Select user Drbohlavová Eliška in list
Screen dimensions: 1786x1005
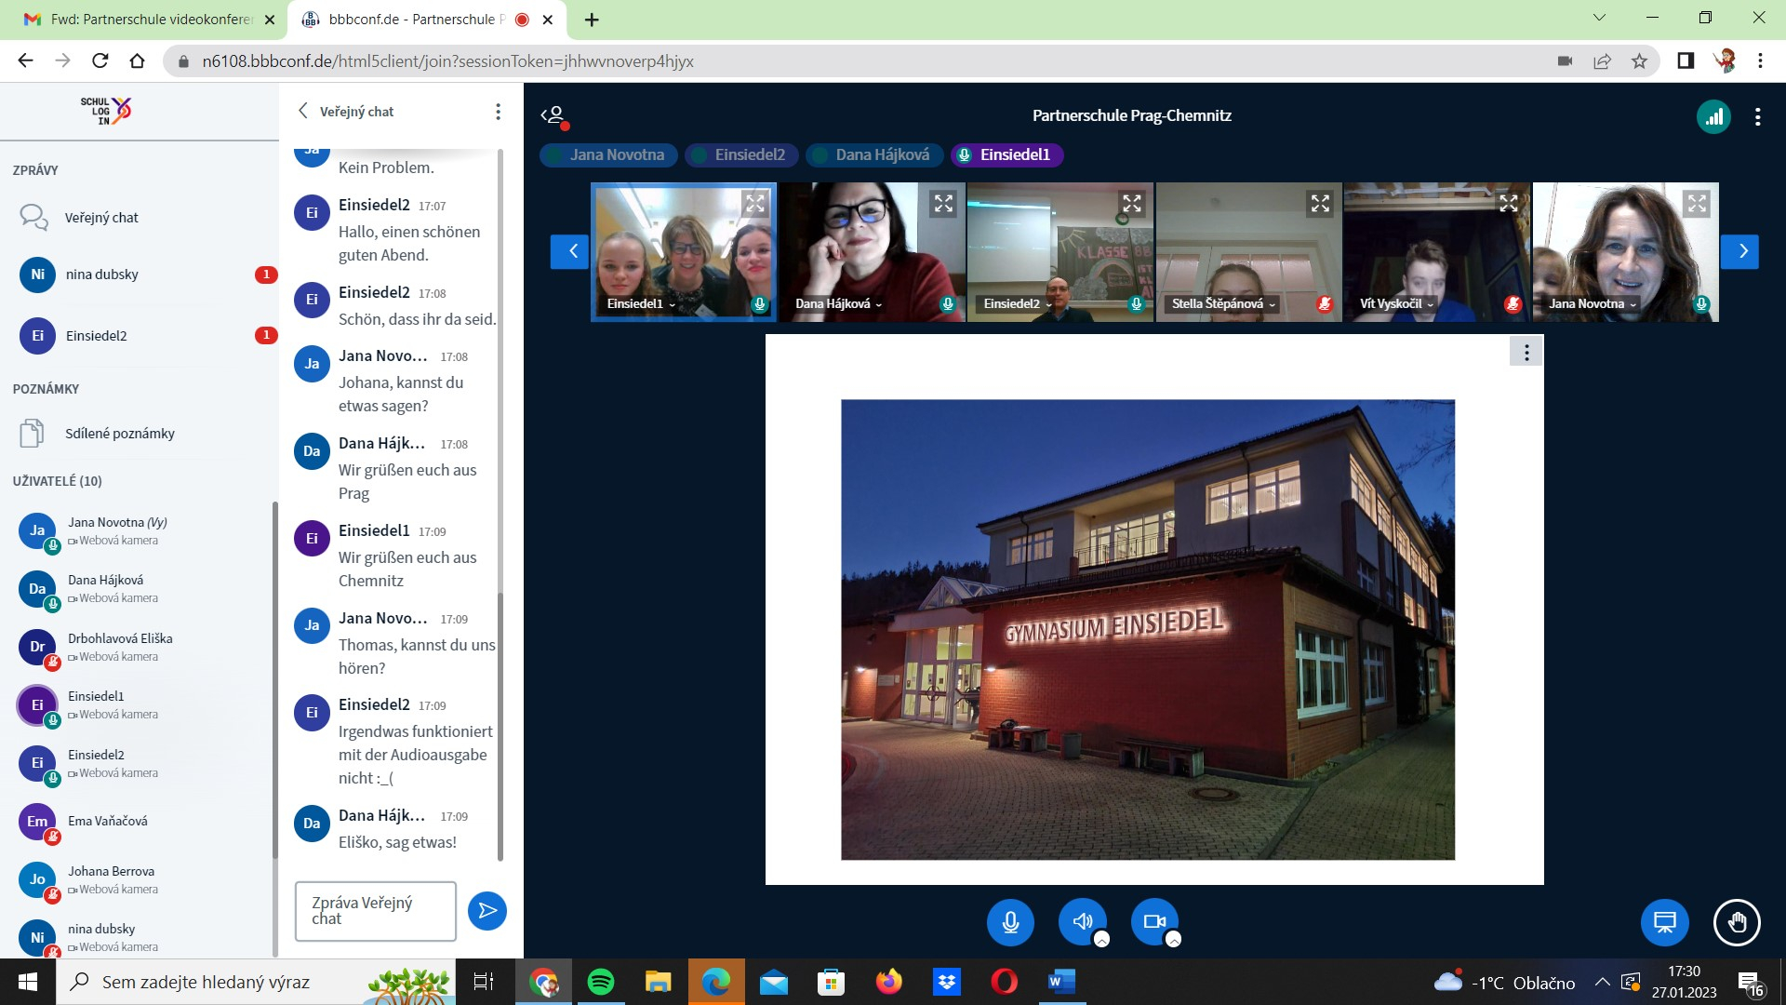click(x=140, y=648)
